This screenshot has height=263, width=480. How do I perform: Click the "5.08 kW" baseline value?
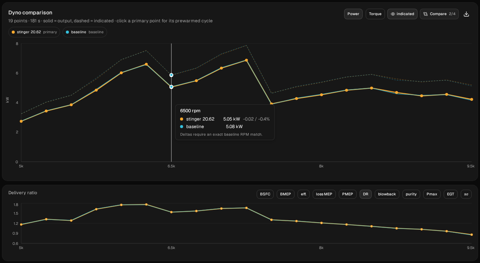pyautogui.click(x=234, y=127)
